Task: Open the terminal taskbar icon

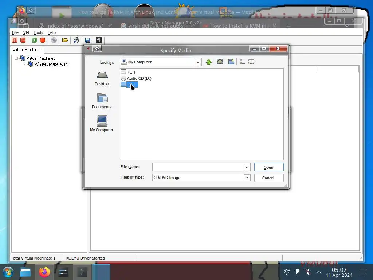Action: pyautogui.click(x=82, y=272)
